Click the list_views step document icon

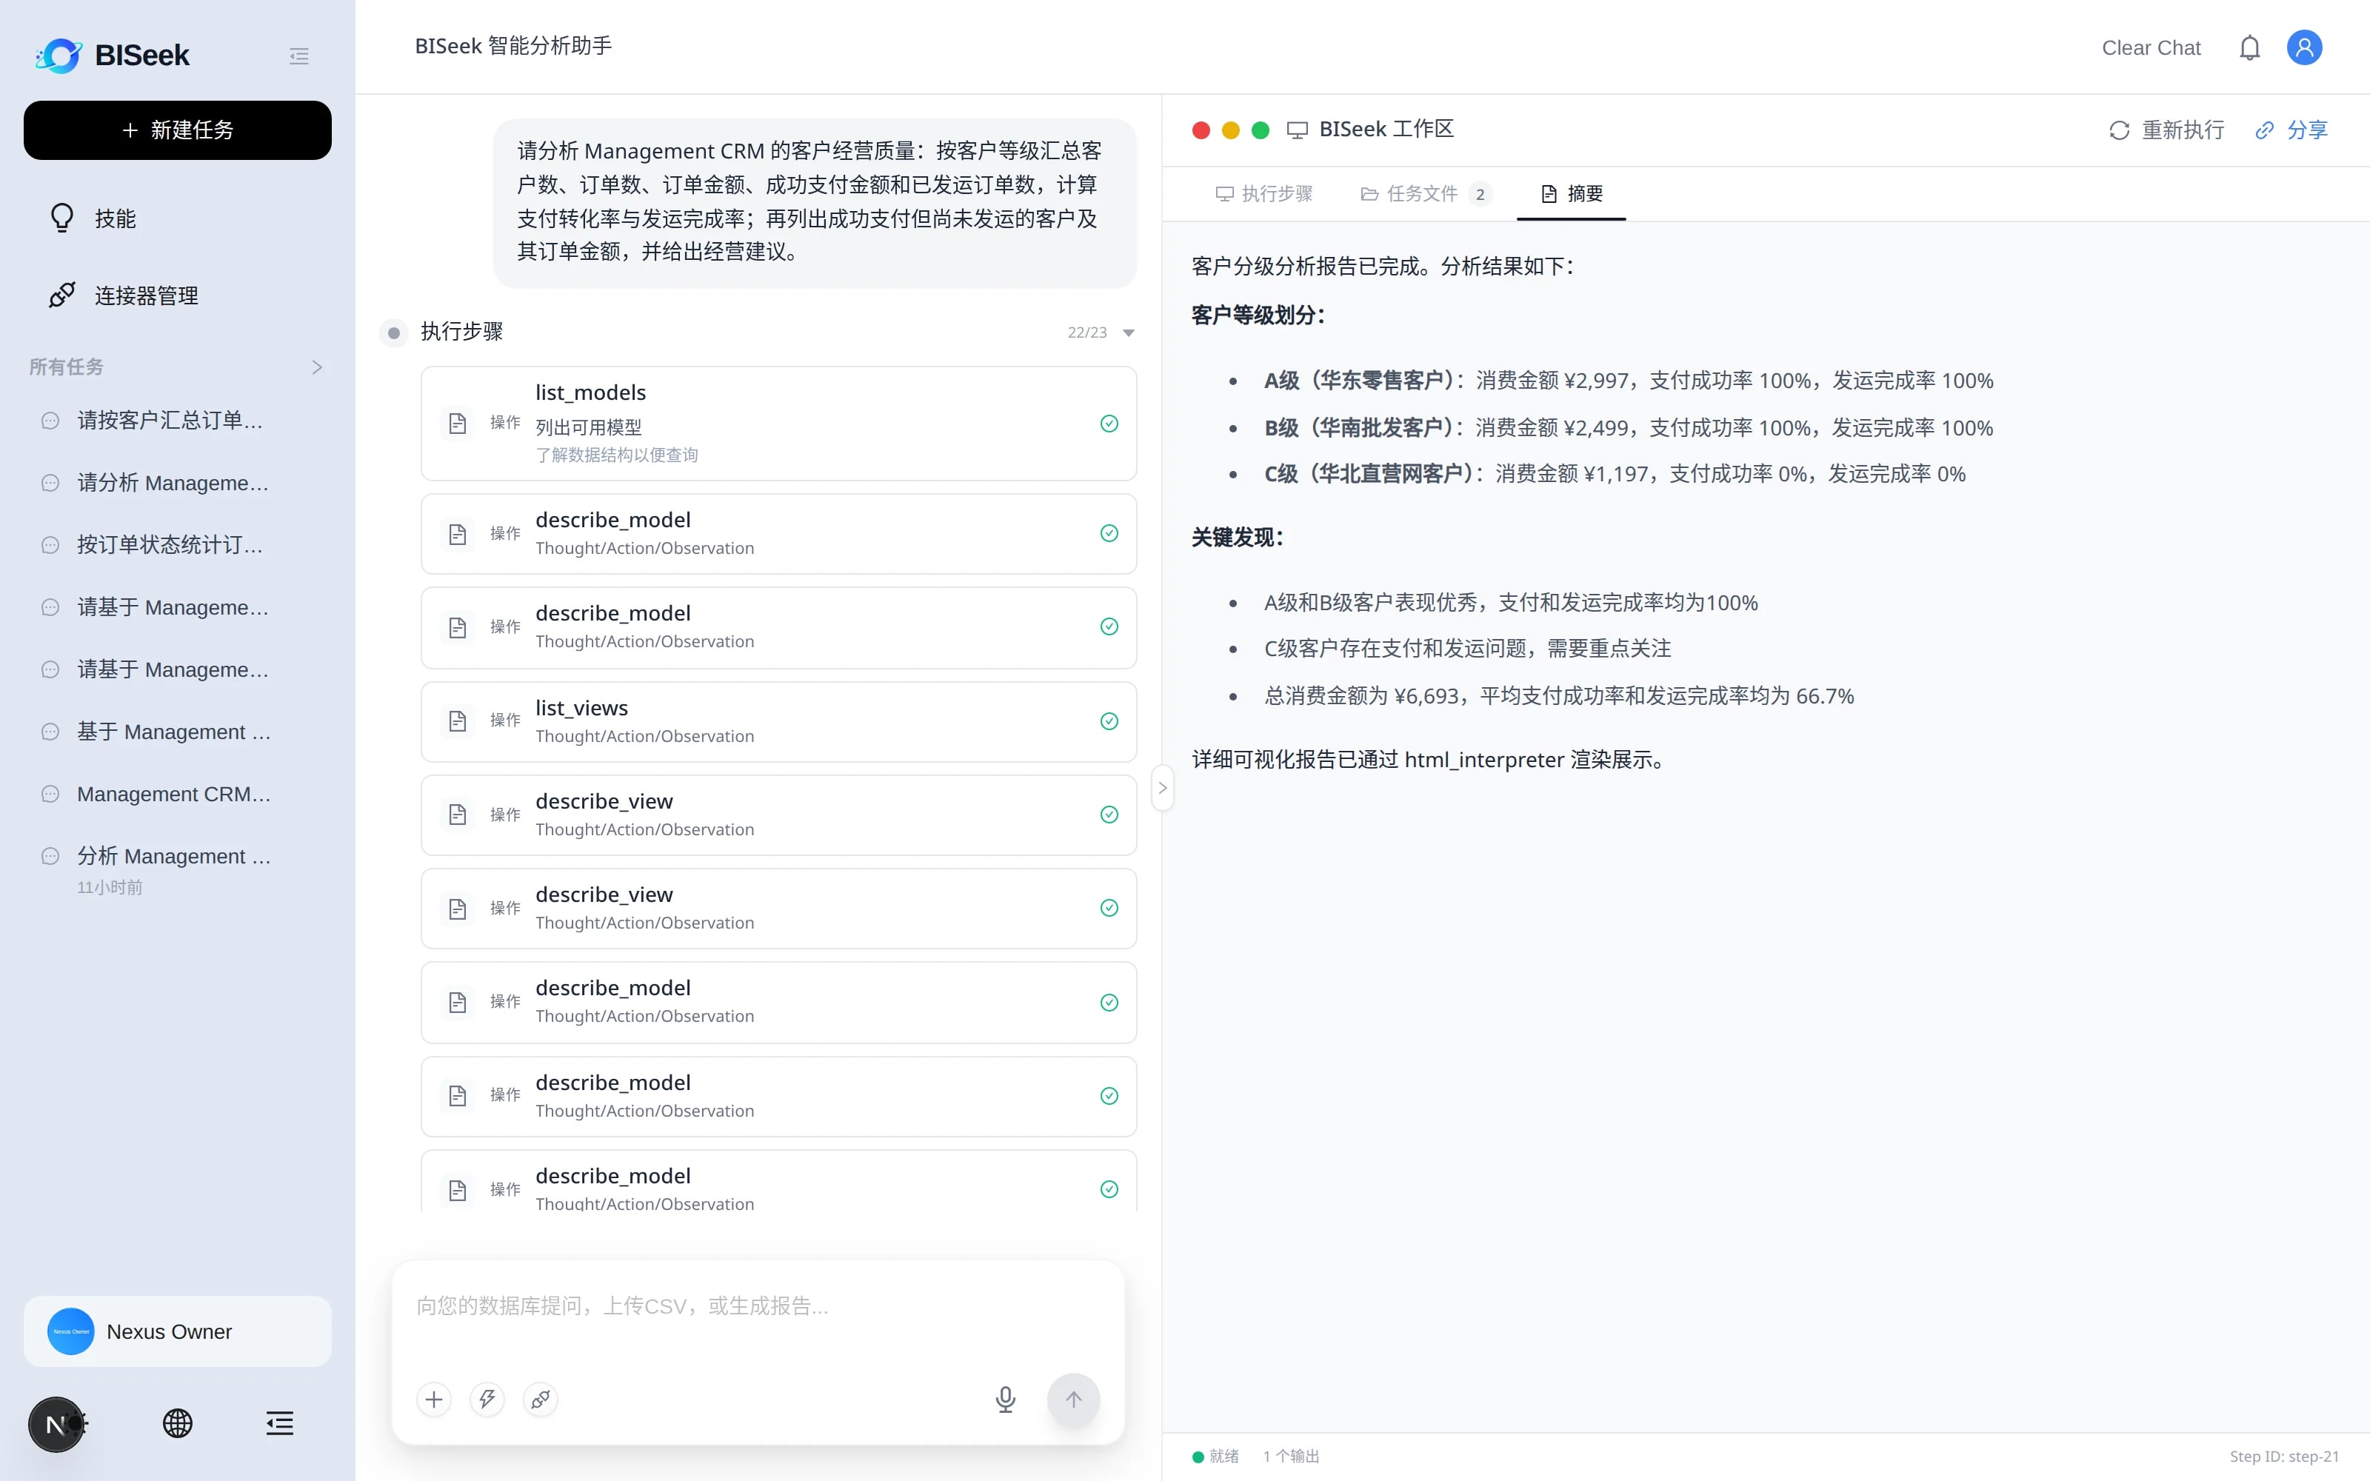coord(458,721)
